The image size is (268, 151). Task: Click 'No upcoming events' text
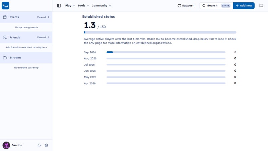tap(26, 28)
